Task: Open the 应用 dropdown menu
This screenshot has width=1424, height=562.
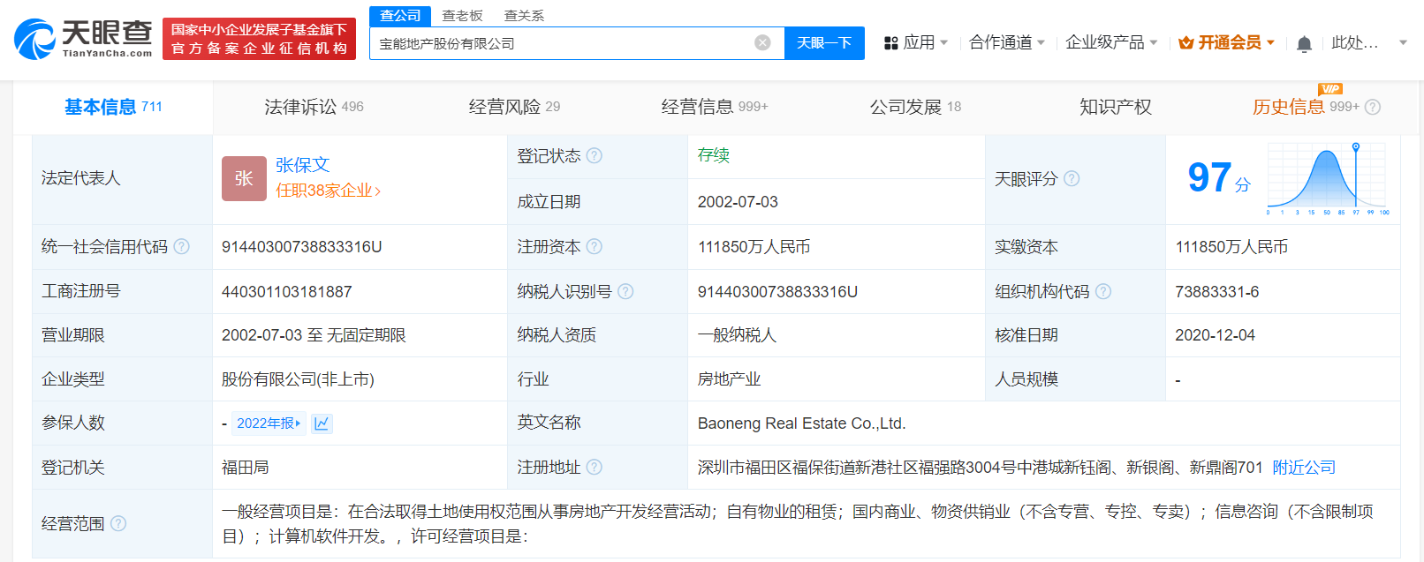Action: click(x=916, y=42)
